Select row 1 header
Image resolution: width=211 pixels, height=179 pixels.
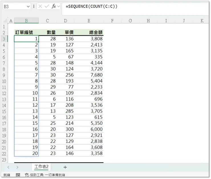pos(4,26)
